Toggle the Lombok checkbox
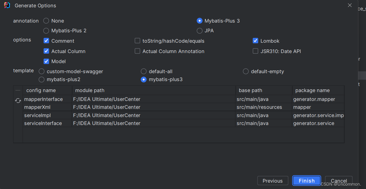This screenshot has height=189, width=366. click(256, 41)
